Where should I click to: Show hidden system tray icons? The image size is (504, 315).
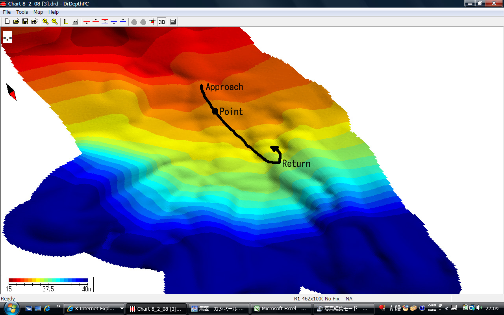tap(447, 308)
